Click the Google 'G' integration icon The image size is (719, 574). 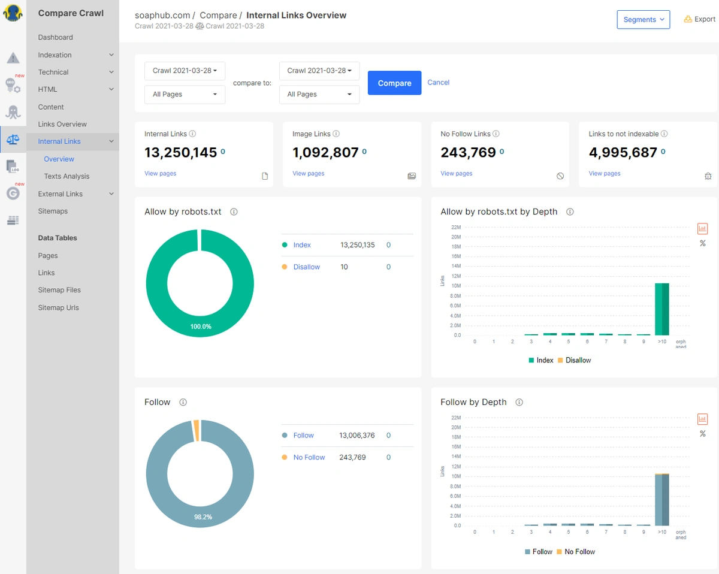coord(13,194)
